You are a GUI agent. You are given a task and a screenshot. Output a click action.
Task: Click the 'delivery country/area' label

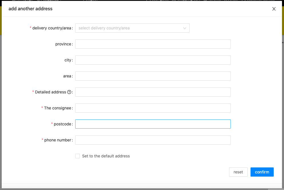(x=51, y=28)
